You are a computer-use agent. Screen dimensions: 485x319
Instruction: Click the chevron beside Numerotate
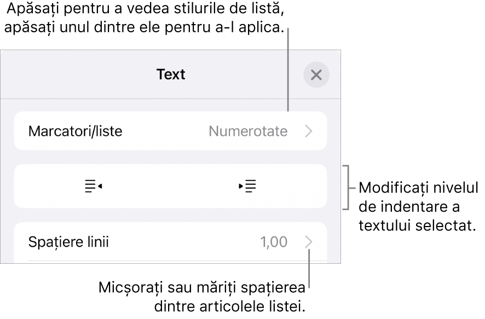(309, 130)
